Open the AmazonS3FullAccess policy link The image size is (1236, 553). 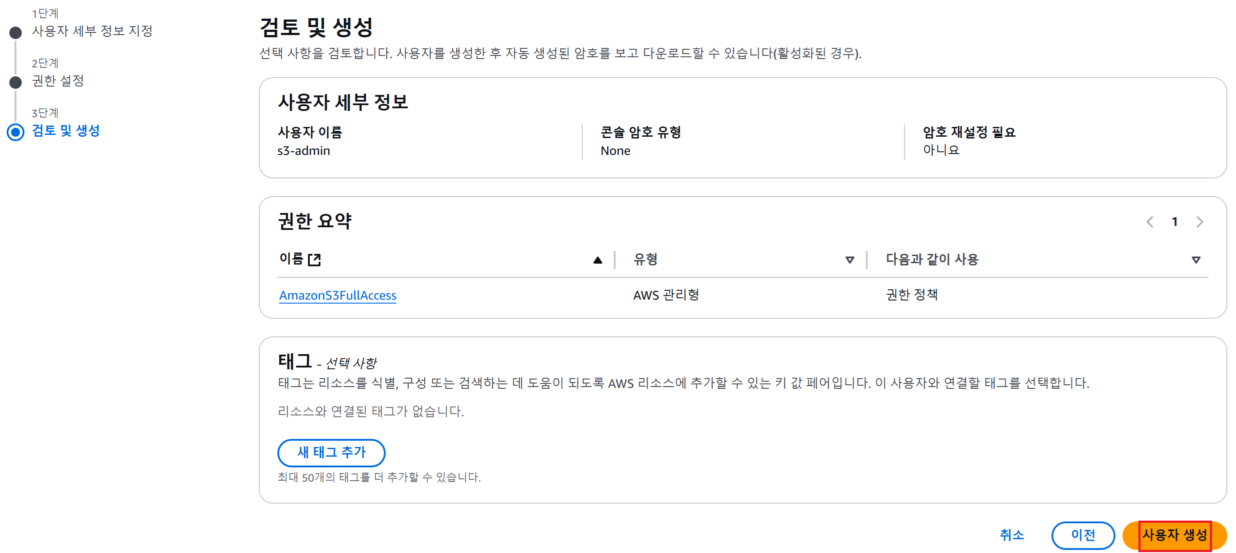pos(337,295)
